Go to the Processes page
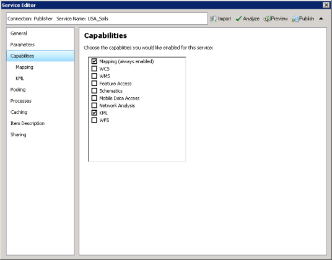332x260 pixels. pyautogui.click(x=40, y=101)
